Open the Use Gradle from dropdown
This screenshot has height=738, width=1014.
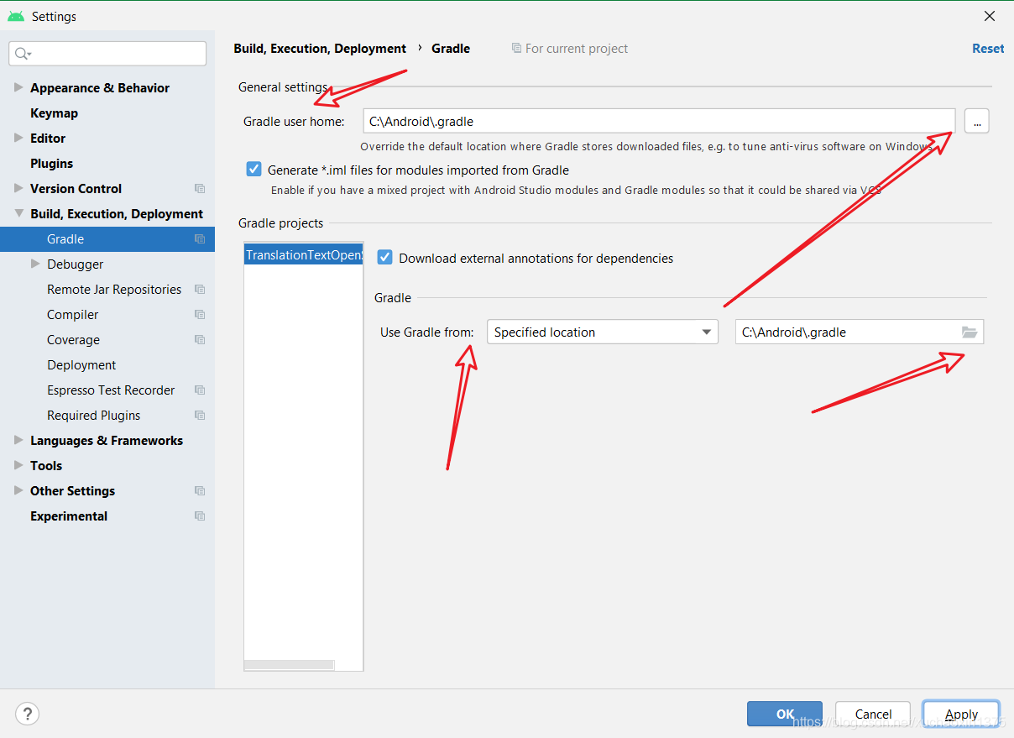(603, 332)
